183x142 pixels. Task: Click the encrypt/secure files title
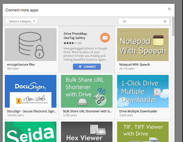[x=21, y=65]
